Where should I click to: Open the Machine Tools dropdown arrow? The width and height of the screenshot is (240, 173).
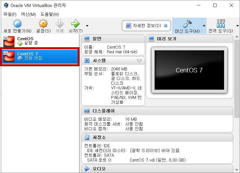pos(204,26)
